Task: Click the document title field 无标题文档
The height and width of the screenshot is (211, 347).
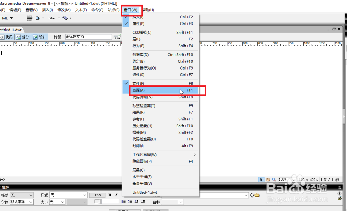Action: [x=88, y=37]
